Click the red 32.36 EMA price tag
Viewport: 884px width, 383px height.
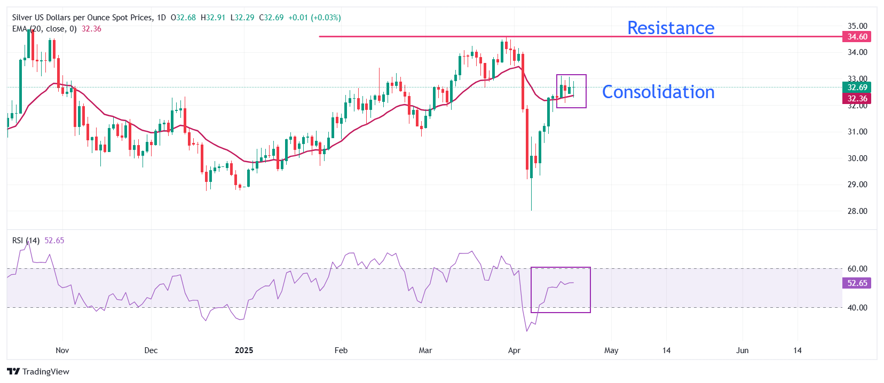pos(857,99)
